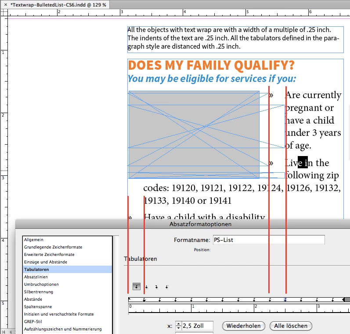The image size is (350, 334).
Task: Click the '19133, 19140 or 19141' text line
Action: click(187, 201)
